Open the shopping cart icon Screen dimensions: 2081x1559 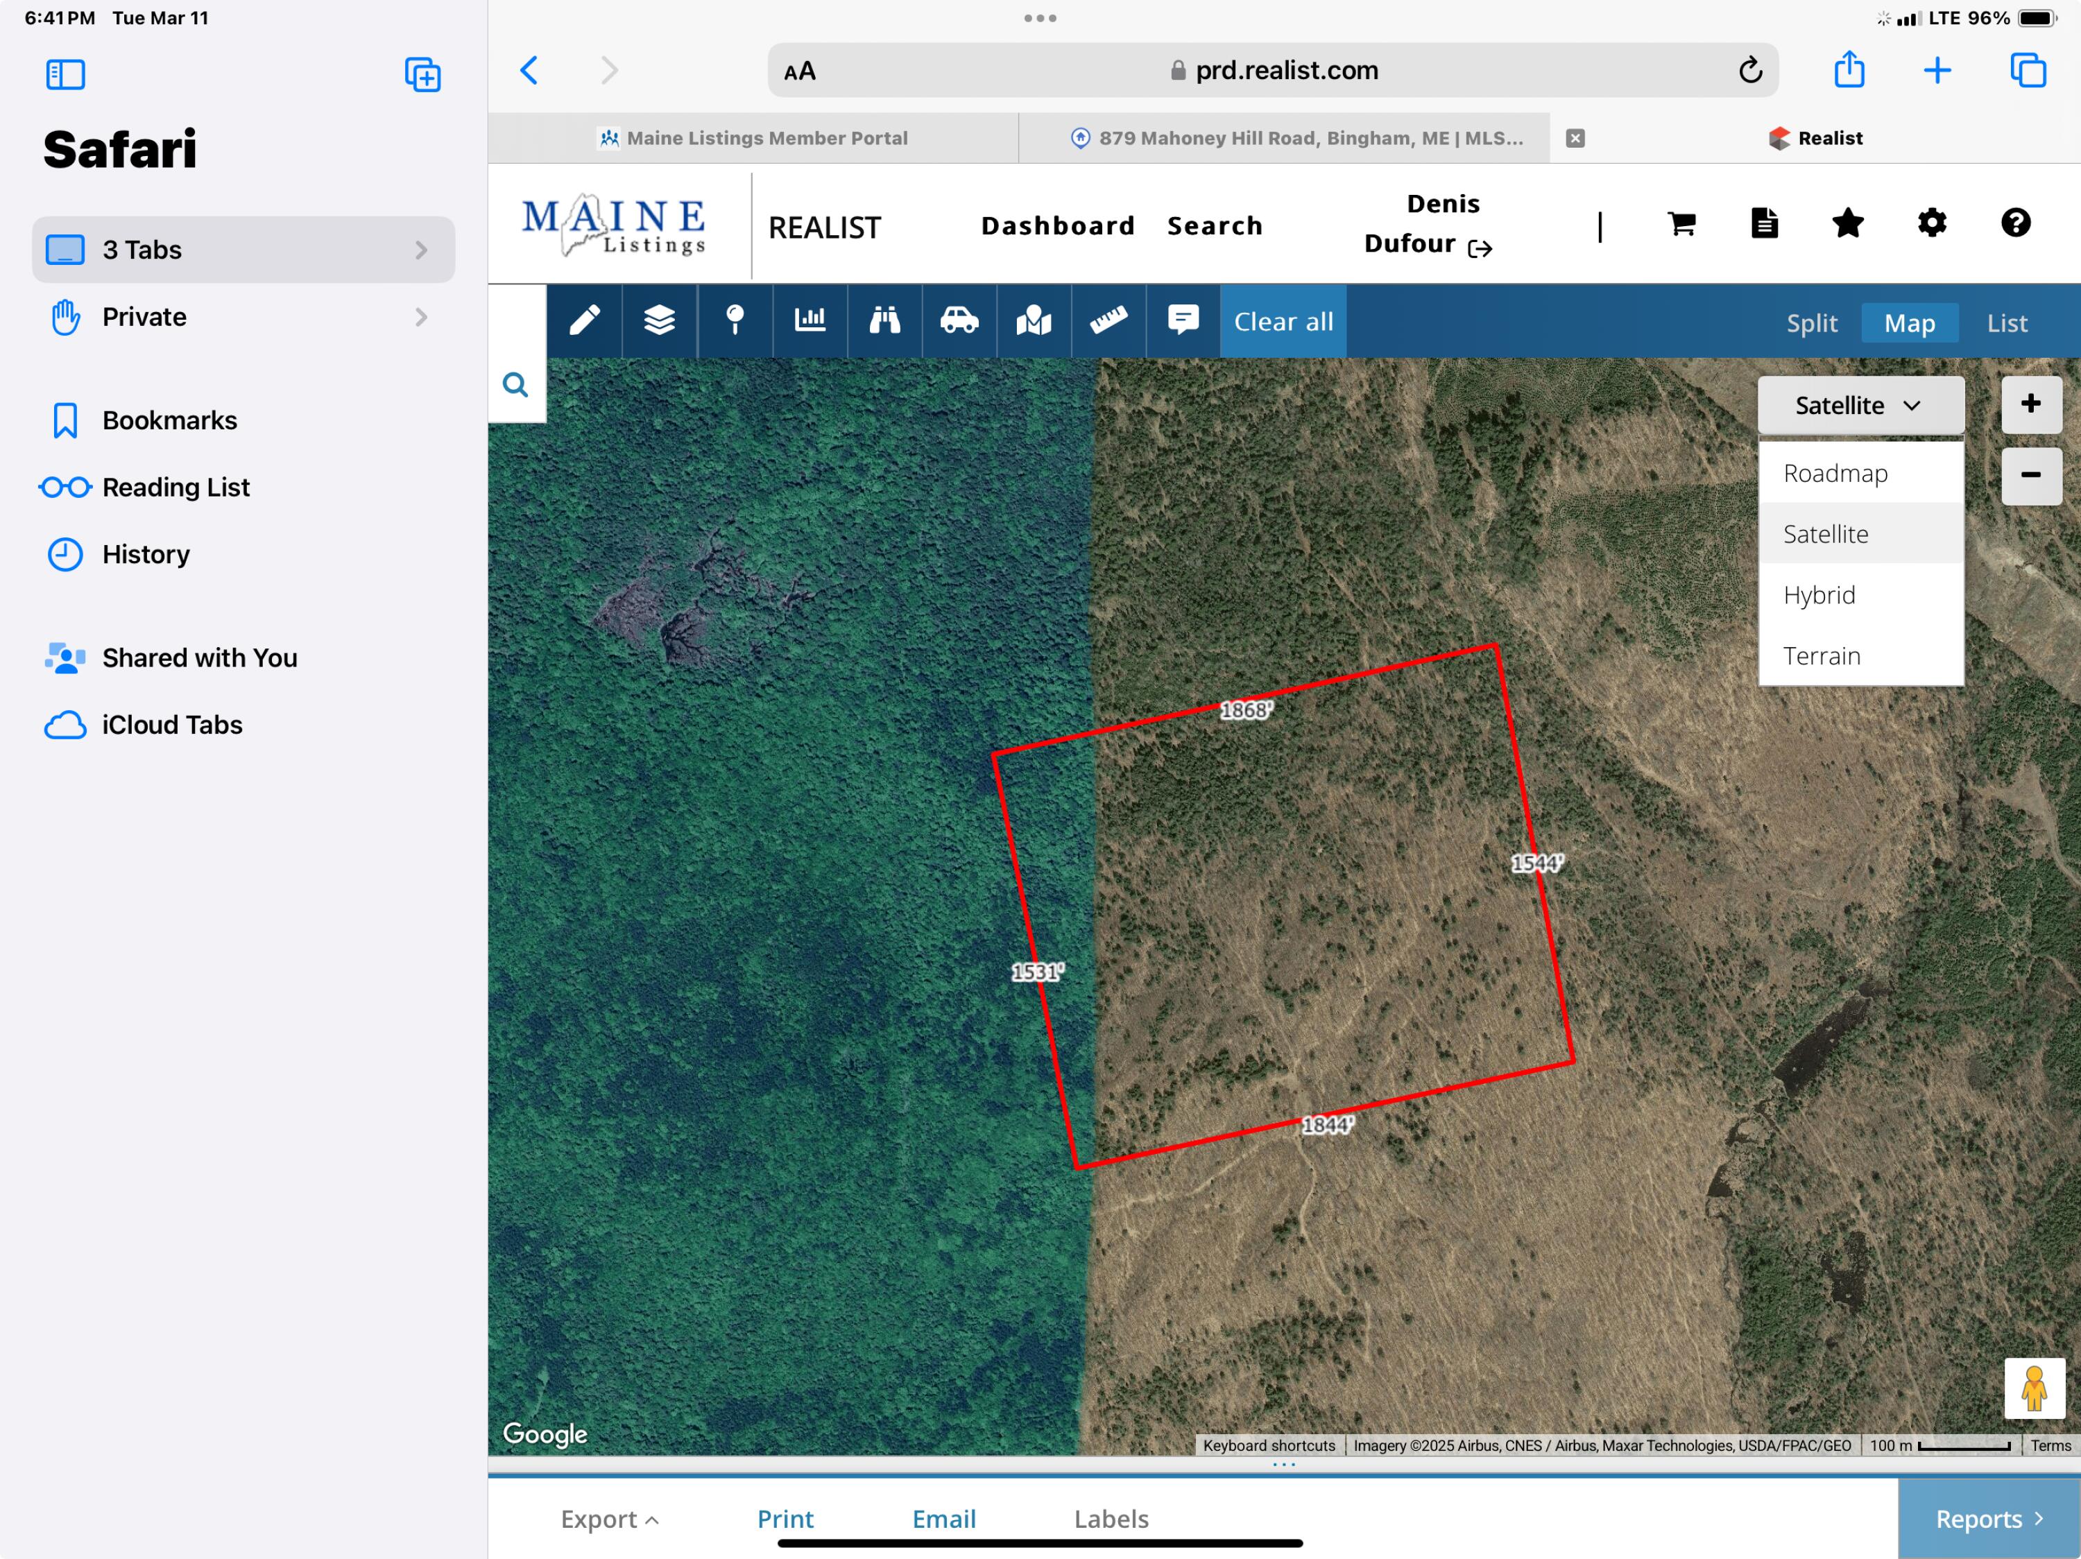tap(1681, 224)
